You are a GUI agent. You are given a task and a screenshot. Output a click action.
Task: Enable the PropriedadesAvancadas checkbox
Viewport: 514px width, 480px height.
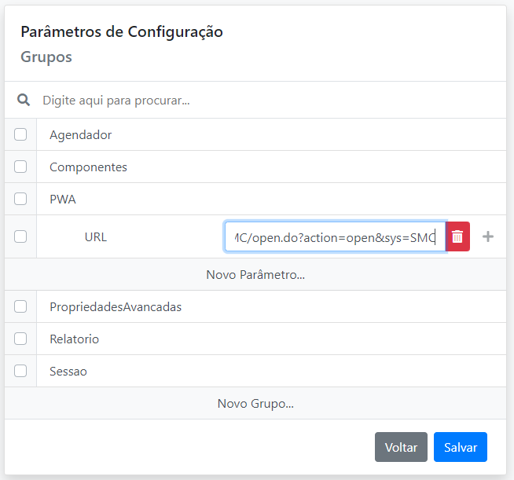pyautogui.click(x=20, y=306)
